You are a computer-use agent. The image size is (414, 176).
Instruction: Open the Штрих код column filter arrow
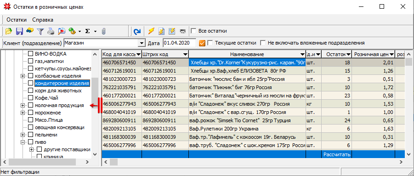coord(185,54)
